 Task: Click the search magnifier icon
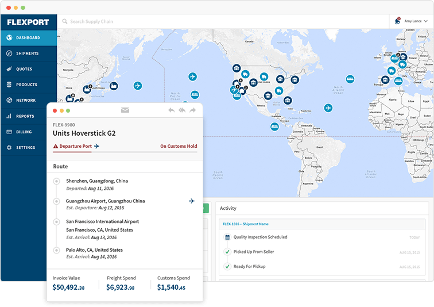pyautogui.click(x=64, y=22)
